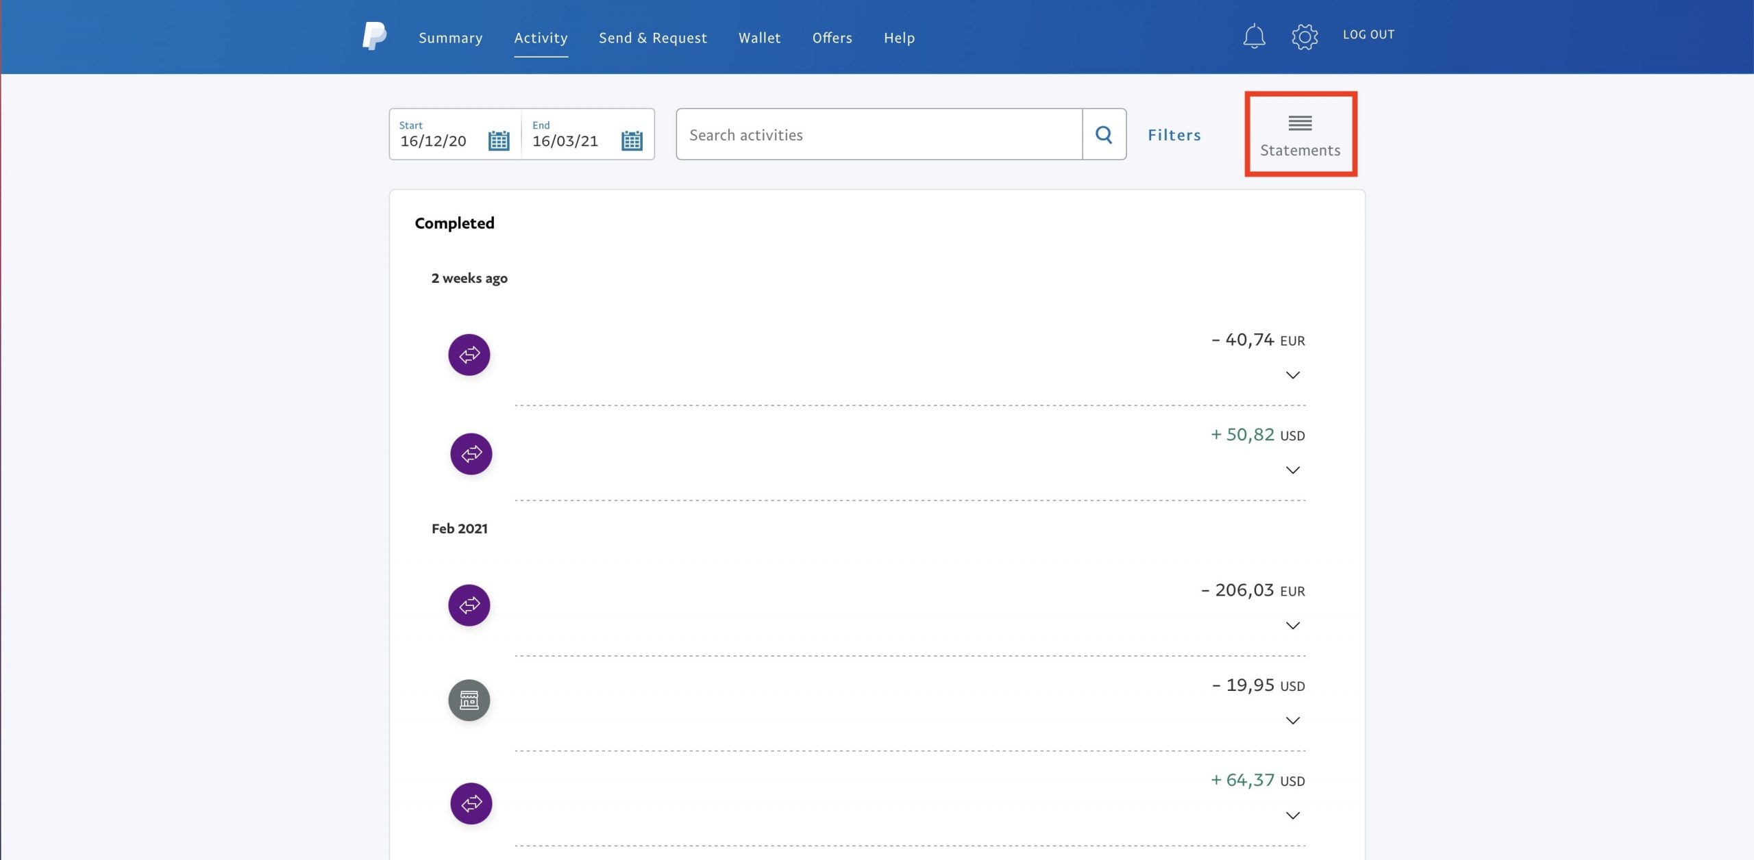
Task: Click the PayPal logo icon
Action: click(x=374, y=36)
